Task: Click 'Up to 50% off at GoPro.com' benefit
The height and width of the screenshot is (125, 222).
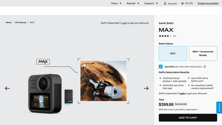Action: tap(200, 80)
